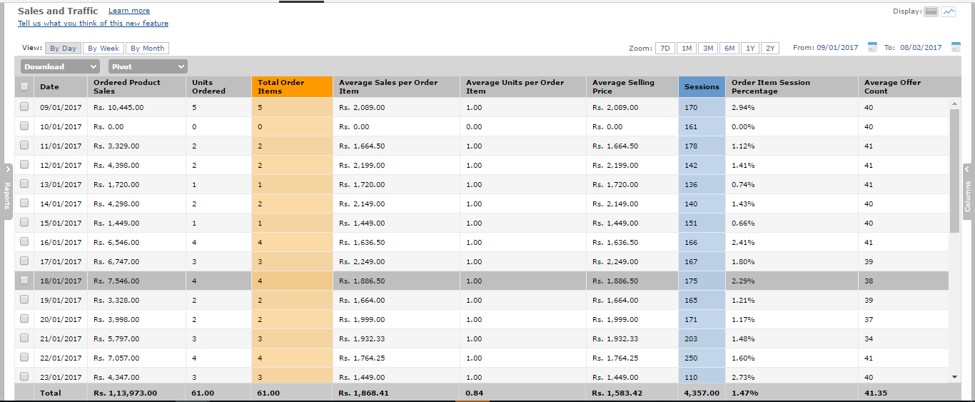Viewport: 975px width, 402px height.
Task: Open the From date calendar picker
Action: click(872, 48)
